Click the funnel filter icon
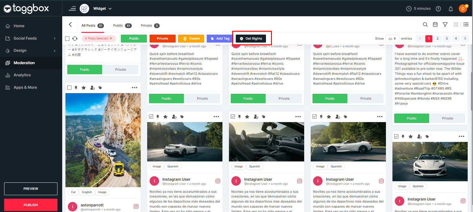Image resolution: width=473 pixels, height=212 pixels. coord(445,25)
